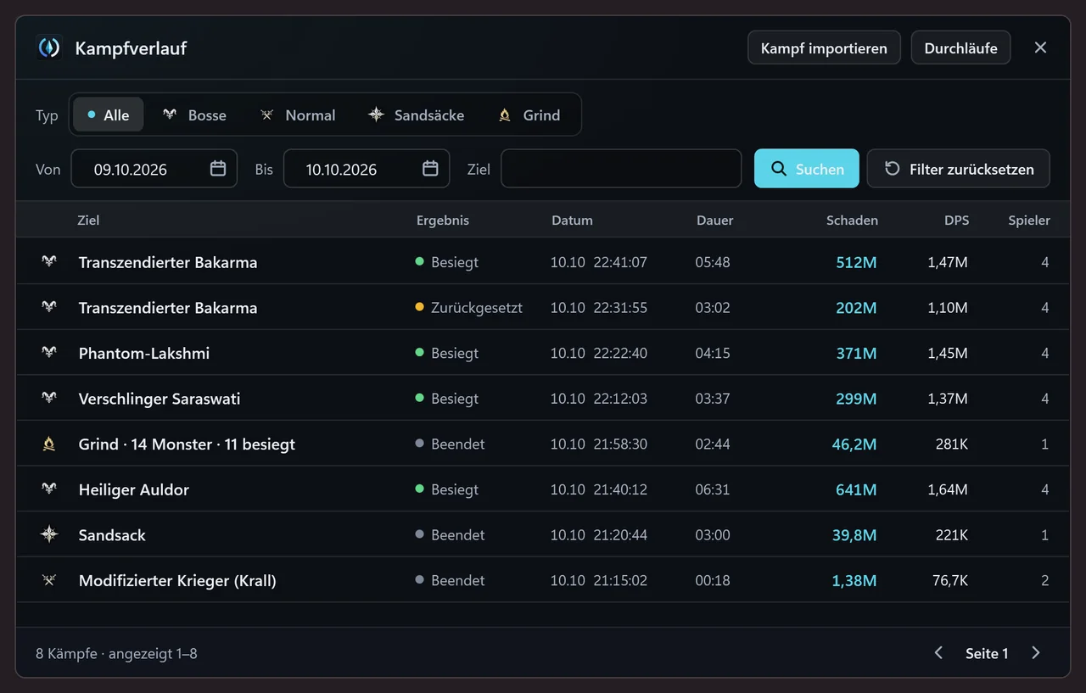Filter by Bosse type
This screenshot has width=1086, height=693.
click(194, 115)
